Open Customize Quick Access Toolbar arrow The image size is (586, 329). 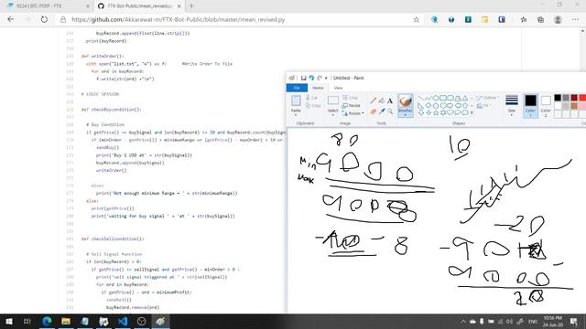[x=326, y=78]
